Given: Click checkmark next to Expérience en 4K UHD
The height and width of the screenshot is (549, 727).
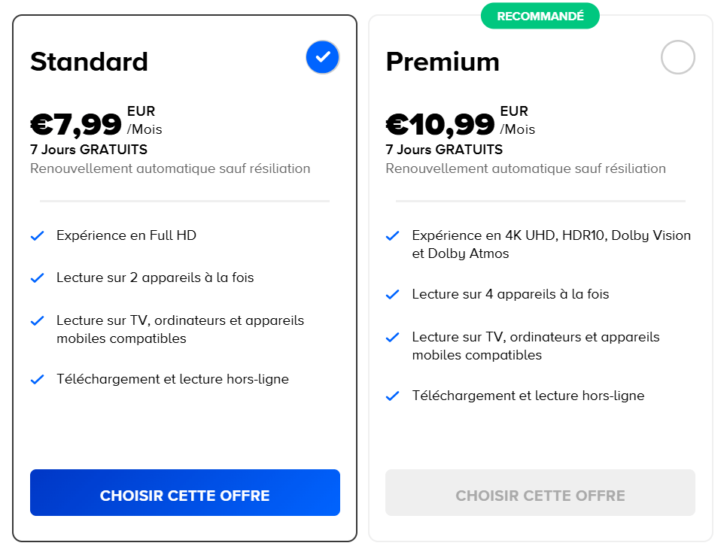Looking at the screenshot, I should point(392,236).
